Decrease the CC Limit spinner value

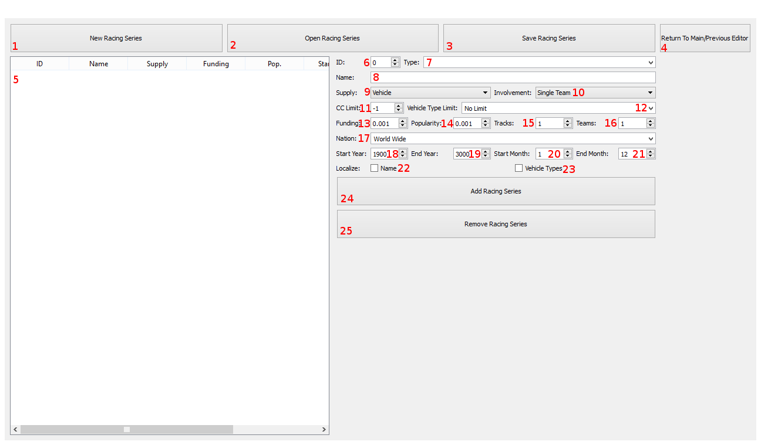[x=399, y=111]
